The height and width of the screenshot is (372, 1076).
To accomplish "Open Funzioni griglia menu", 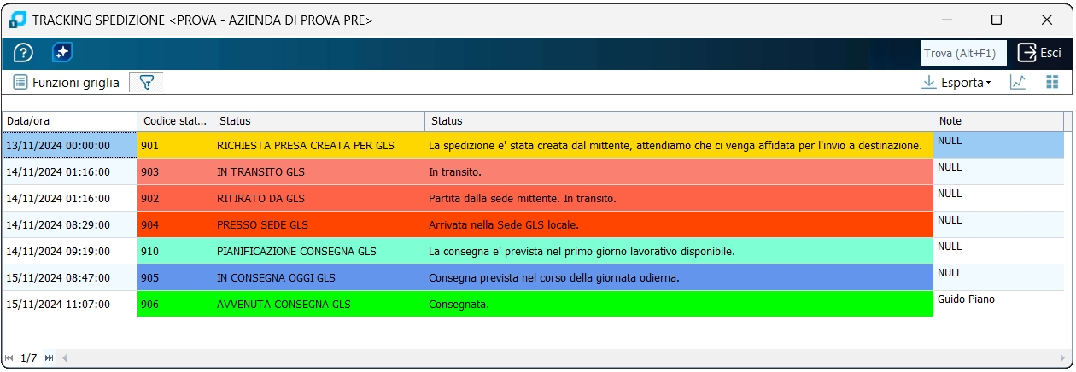I will [x=66, y=83].
